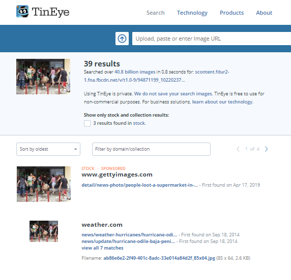This screenshot has height=280, width=291.
Task: Open the weather.com result thumbnail
Action: [x=44, y=231]
